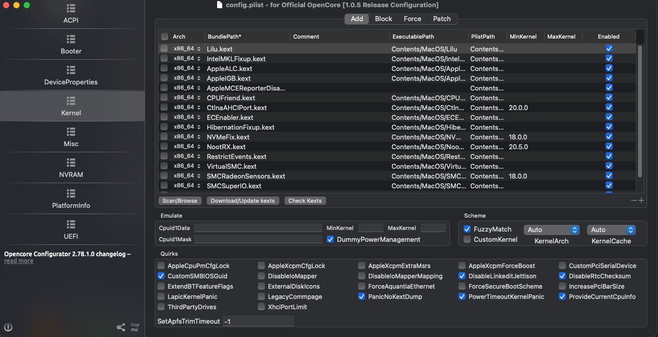Open the KernelArch dropdown

point(552,230)
